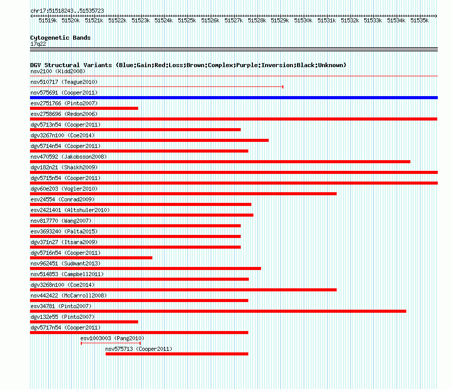Click the 51519k ruler tick label
The height and width of the screenshot is (389, 452).
[x=48, y=20]
